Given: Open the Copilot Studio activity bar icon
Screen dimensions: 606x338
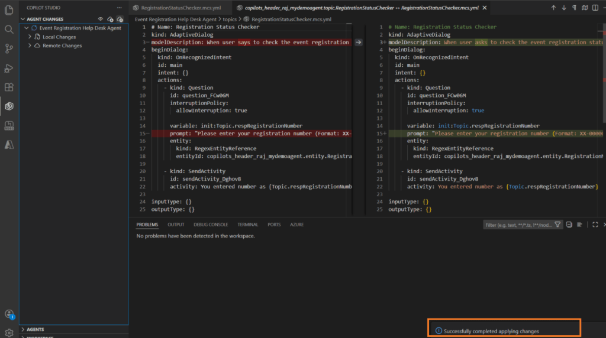Looking at the screenshot, I should pos(9,106).
